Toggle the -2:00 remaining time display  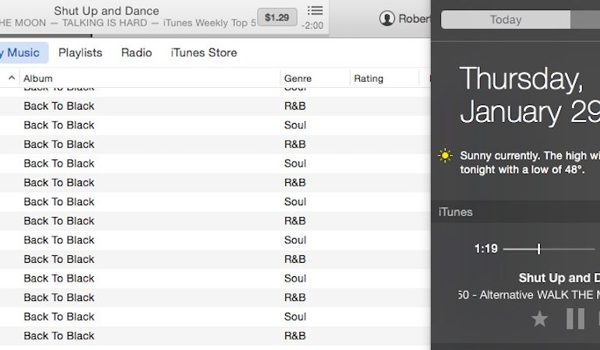[312, 26]
